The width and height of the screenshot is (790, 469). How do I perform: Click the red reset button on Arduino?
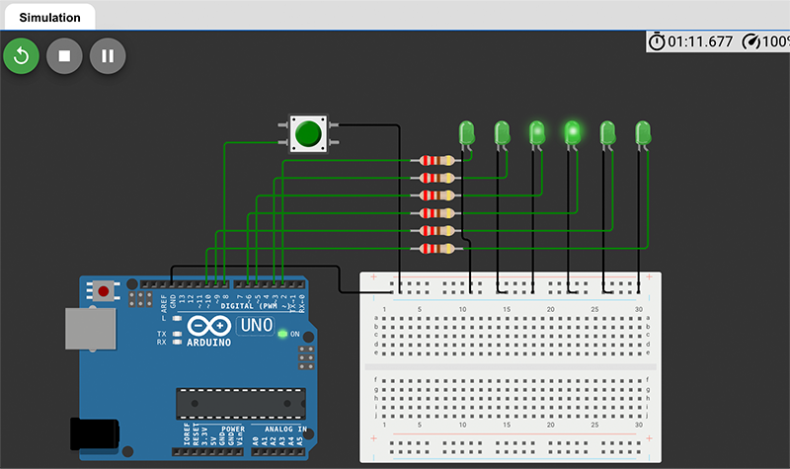(104, 291)
